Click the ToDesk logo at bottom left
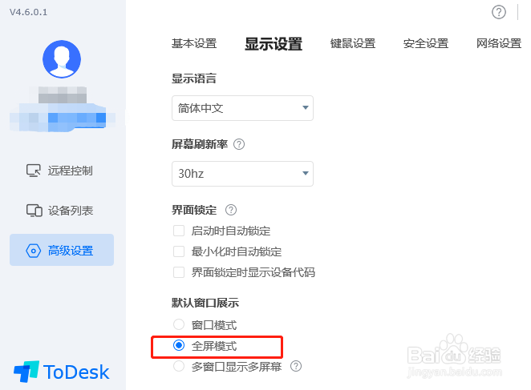The height and width of the screenshot is (390, 531). coord(62,372)
